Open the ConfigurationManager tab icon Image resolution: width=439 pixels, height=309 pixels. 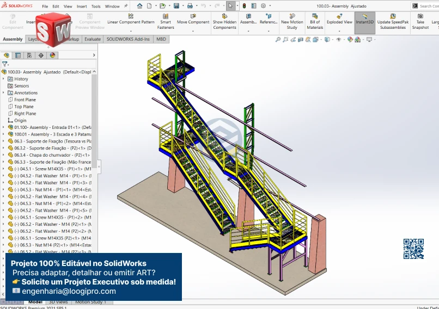(29, 55)
